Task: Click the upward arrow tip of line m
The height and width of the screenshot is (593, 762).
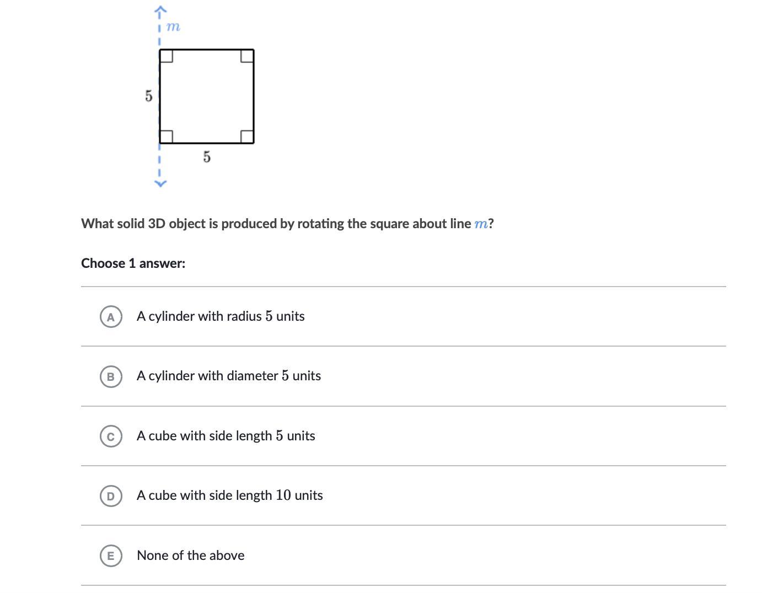Action: coord(160,10)
